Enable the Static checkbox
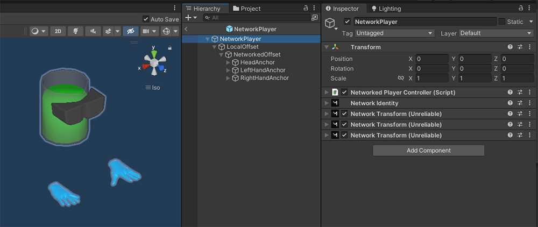 [501, 22]
